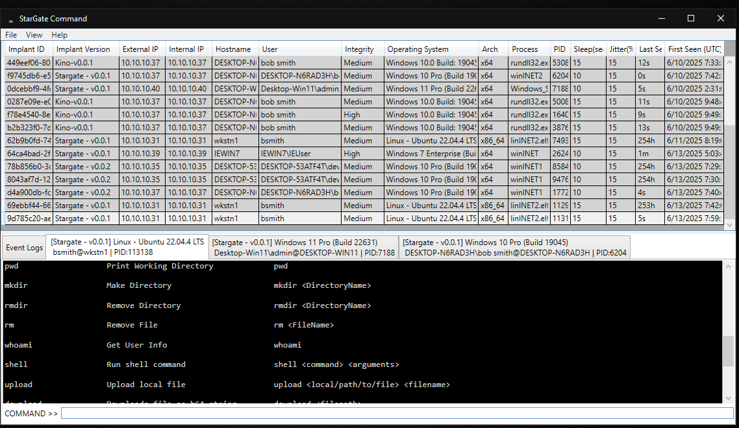
Task: Sort by Operating System column header
Action: [x=431, y=49]
